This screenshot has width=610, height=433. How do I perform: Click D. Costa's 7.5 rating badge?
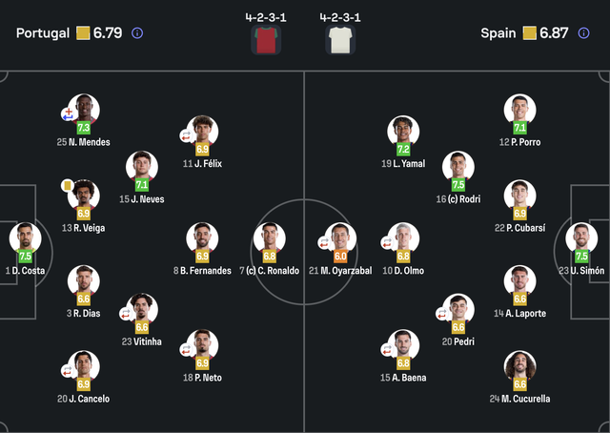[x=26, y=257]
